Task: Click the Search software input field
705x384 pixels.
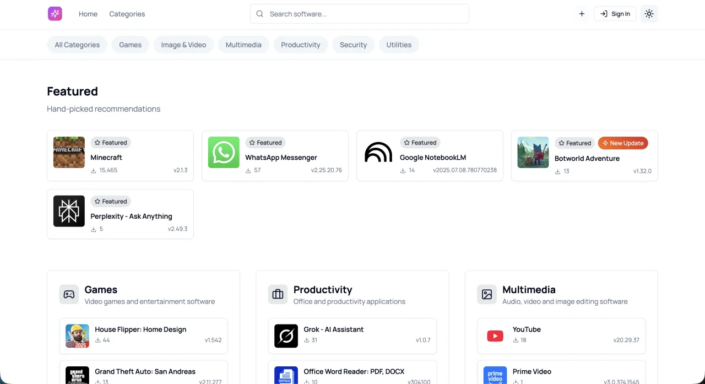Action: 360,14
